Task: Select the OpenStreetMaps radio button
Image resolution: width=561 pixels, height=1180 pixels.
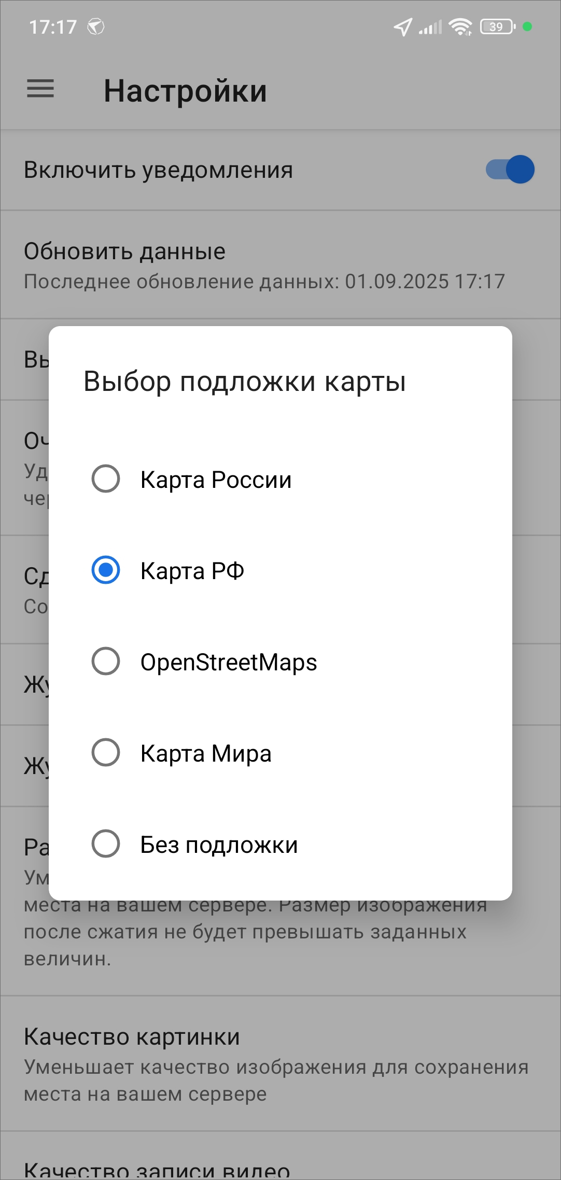Action: coord(106,661)
